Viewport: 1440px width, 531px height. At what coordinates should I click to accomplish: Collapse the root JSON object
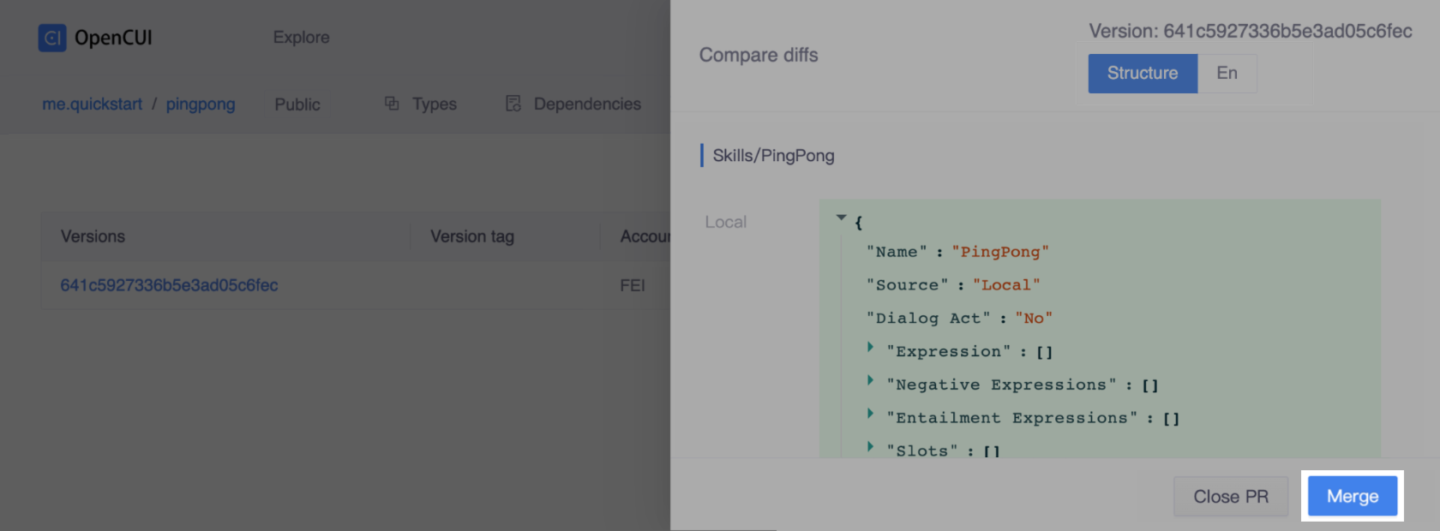pos(841,218)
